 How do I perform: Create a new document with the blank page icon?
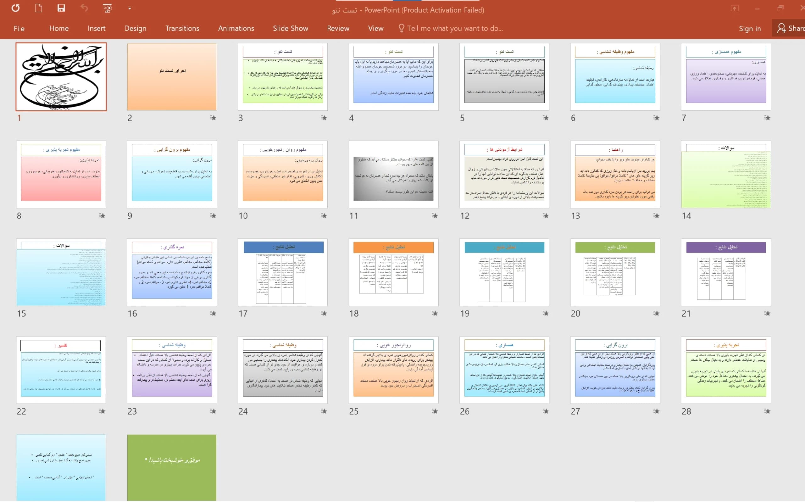click(38, 8)
